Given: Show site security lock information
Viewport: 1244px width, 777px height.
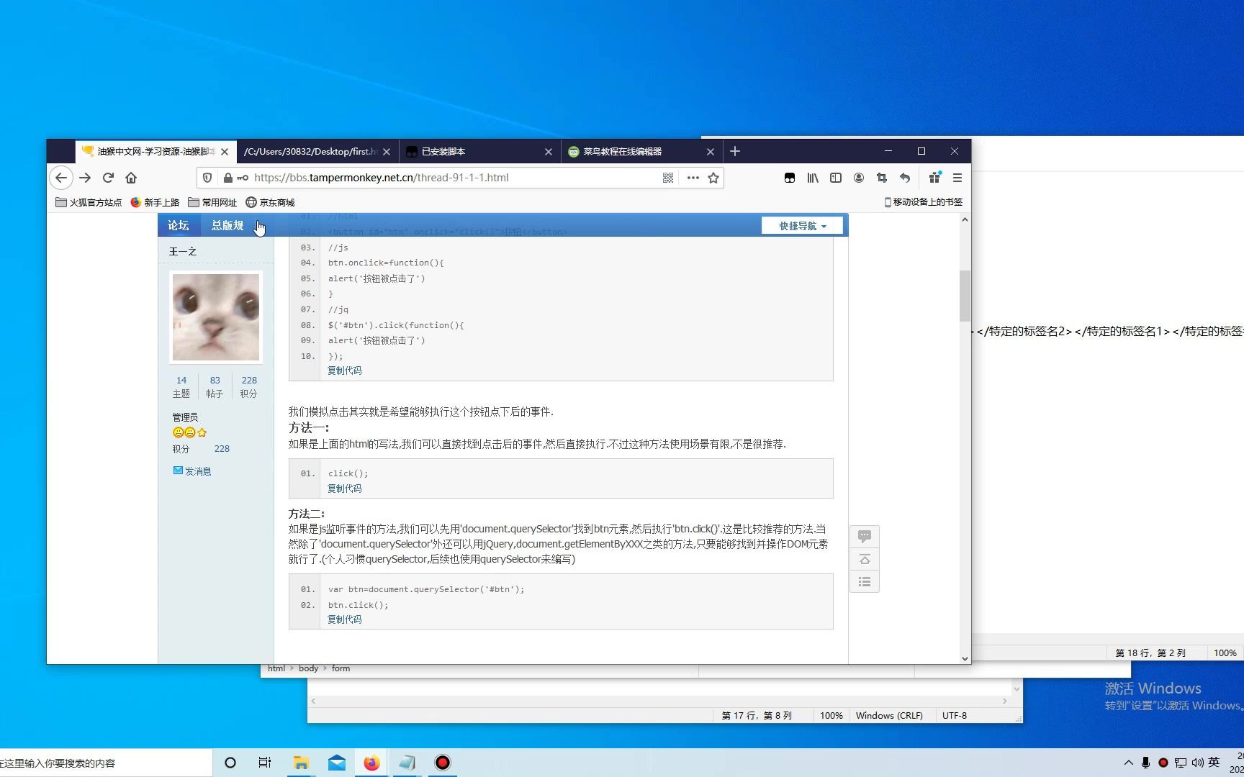Looking at the screenshot, I should click(227, 178).
